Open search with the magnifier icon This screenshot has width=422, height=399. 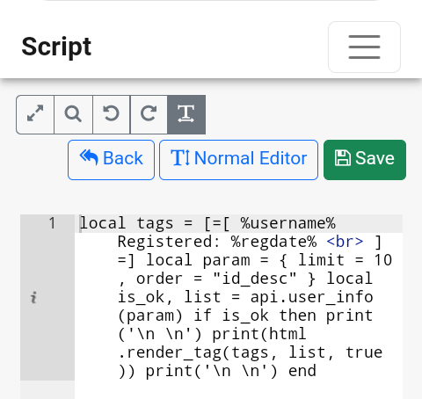73,114
